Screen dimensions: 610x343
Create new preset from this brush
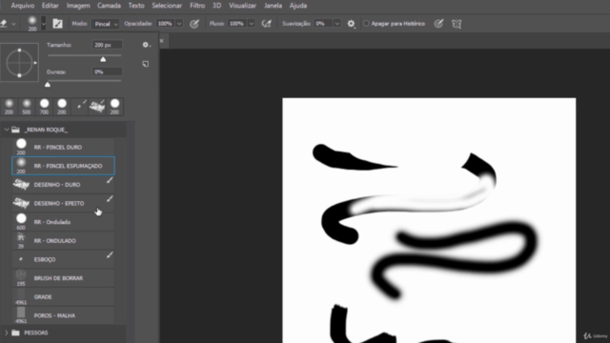[x=146, y=64]
